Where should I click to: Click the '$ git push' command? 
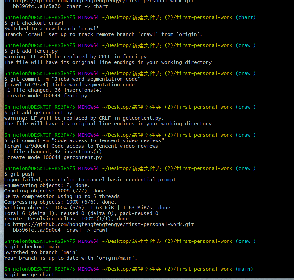pyautogui.click(x=19, y=174)
